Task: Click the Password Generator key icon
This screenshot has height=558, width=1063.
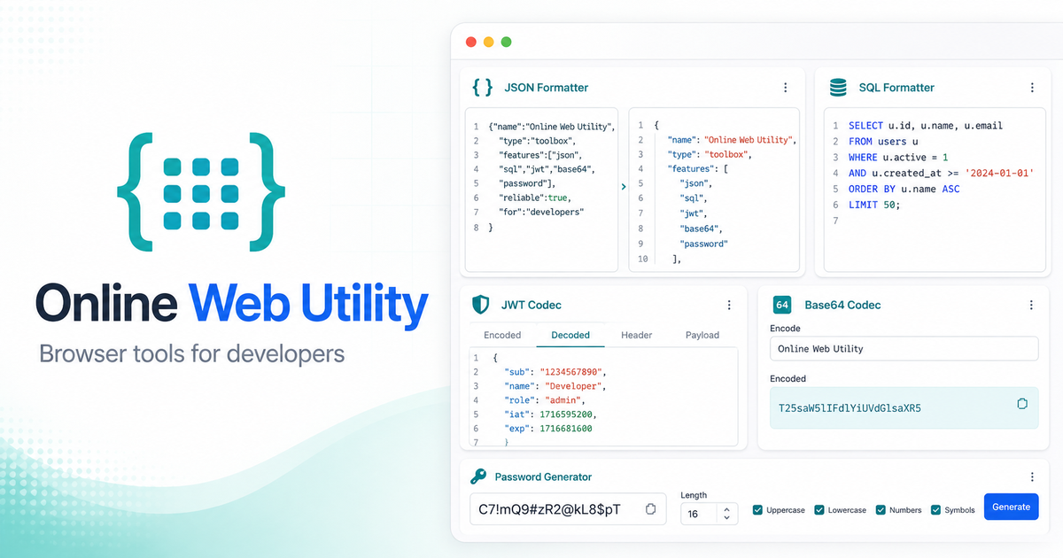Action: (x=478, y=477)
